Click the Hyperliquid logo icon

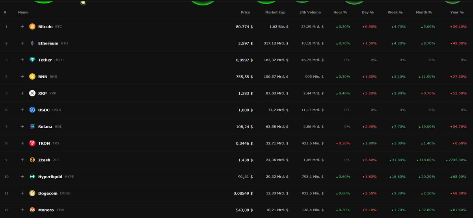coord(32,177)
